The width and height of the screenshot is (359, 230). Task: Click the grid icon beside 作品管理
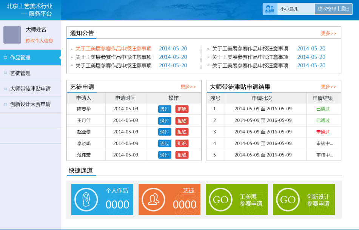coord(5,58)
